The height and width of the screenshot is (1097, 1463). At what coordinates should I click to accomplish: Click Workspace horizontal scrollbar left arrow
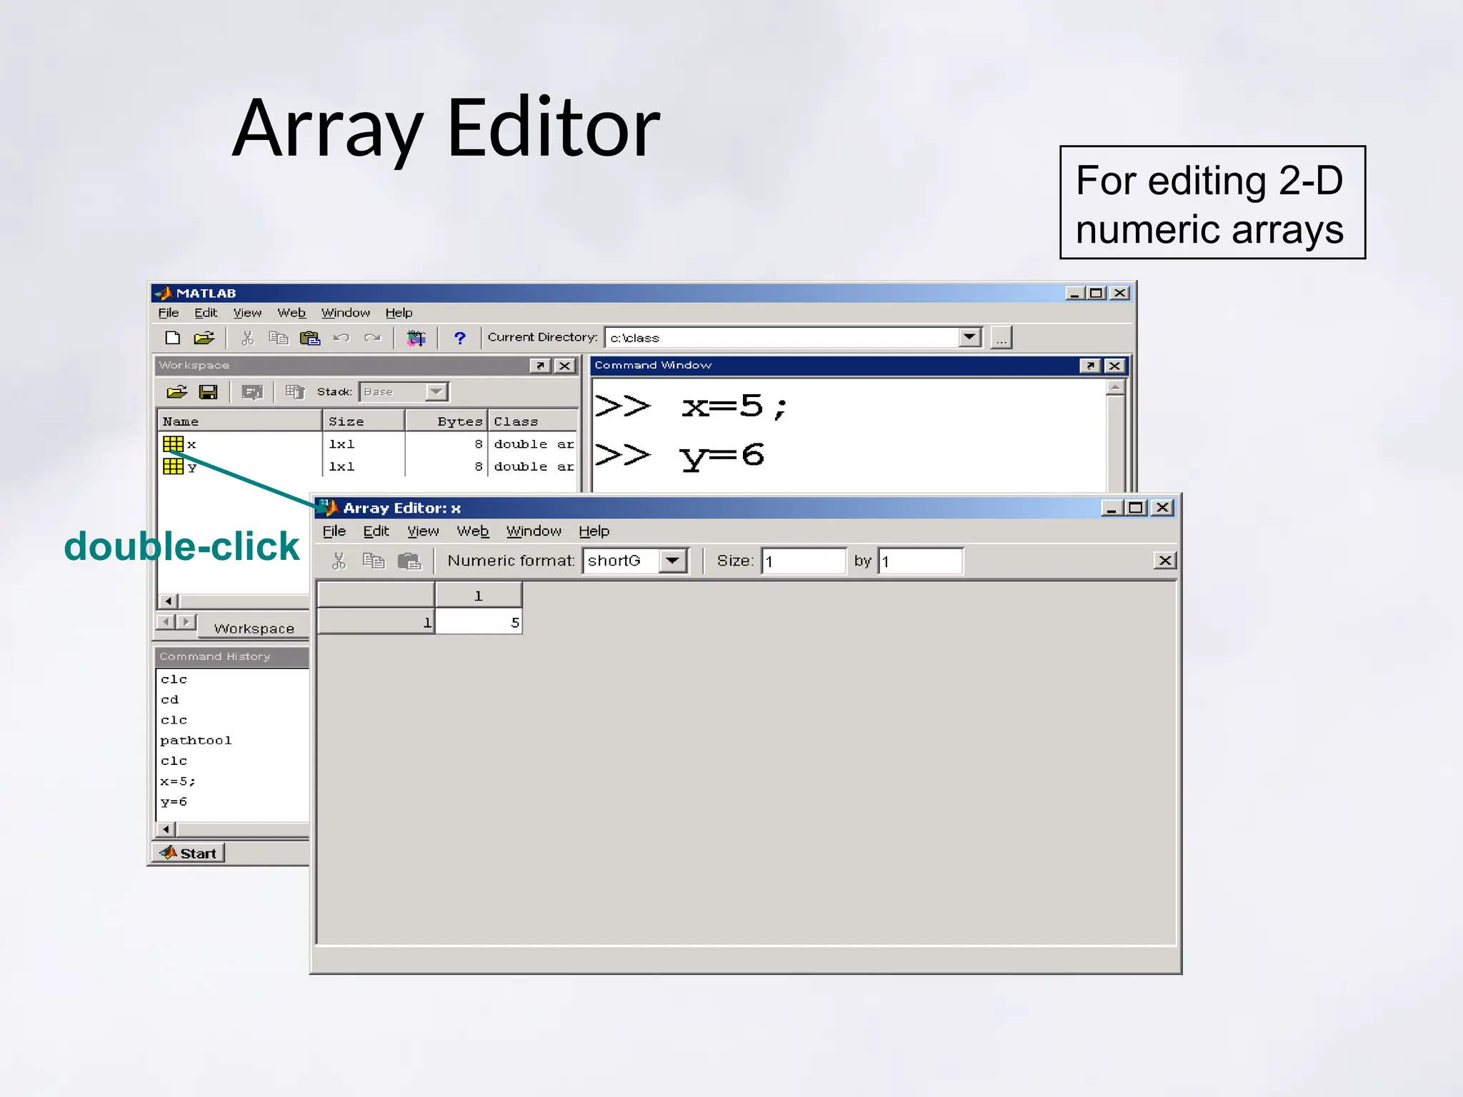(168, 601)
